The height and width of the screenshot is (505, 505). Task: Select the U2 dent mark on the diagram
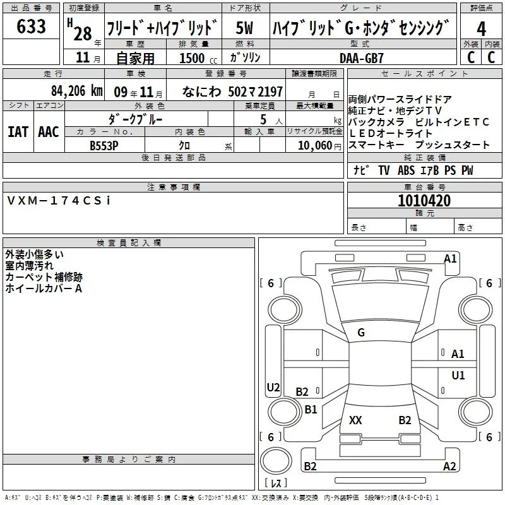pyautogui.click(x=273, y=387)
